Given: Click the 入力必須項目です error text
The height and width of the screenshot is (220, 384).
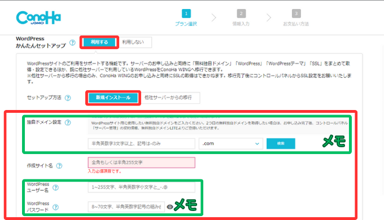Looking at the screenshot, I should coord(104,171).
